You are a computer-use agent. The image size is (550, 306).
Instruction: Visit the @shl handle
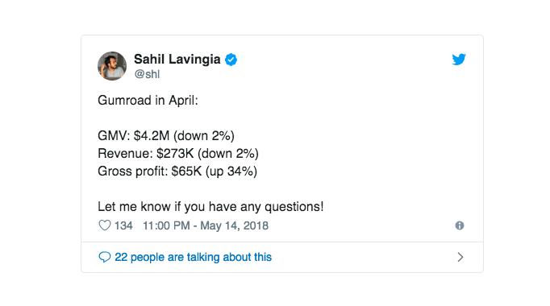tap(147, 74)
